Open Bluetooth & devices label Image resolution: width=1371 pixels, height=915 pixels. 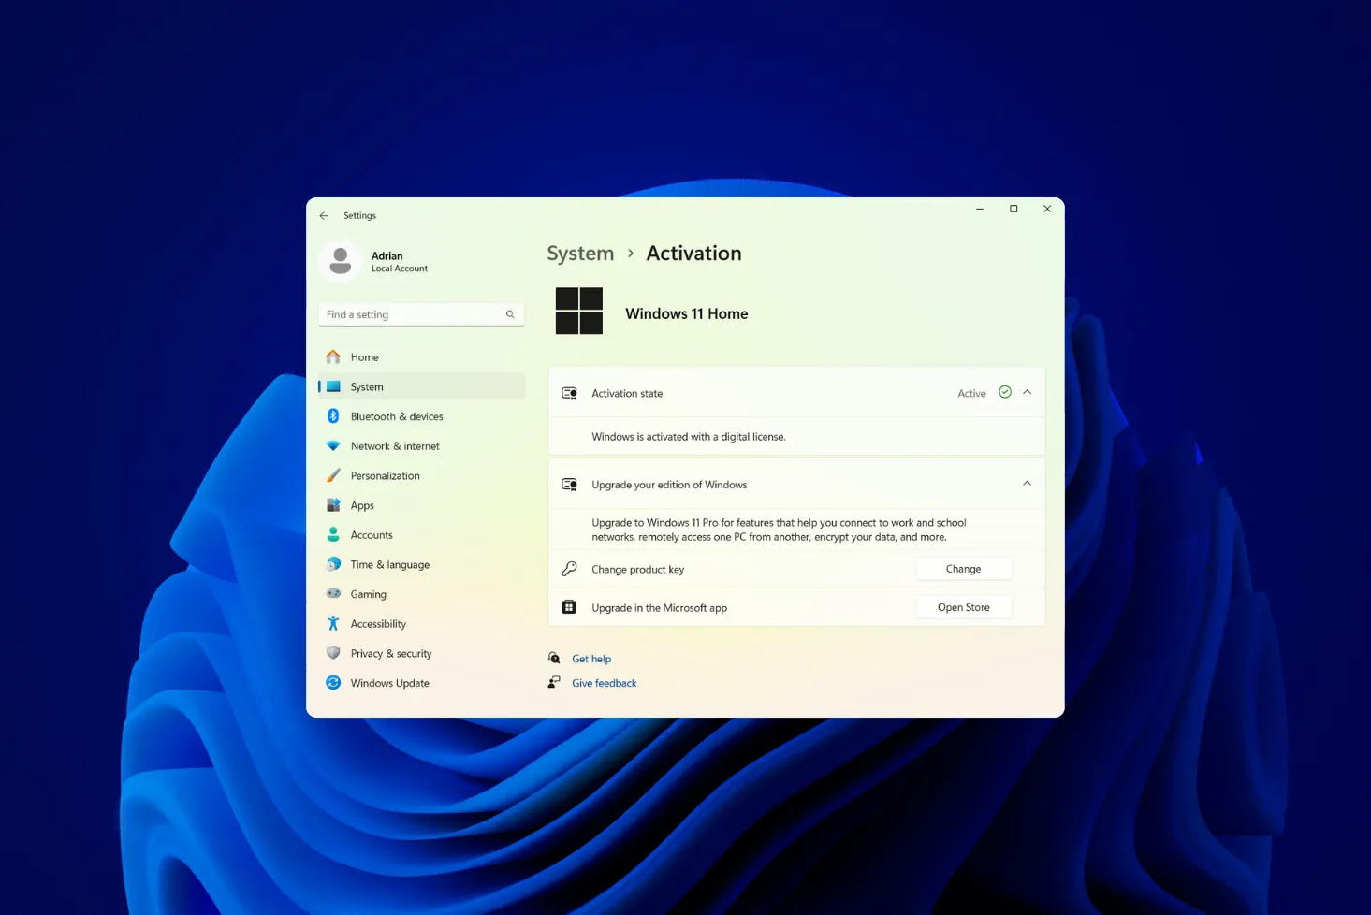397,416
